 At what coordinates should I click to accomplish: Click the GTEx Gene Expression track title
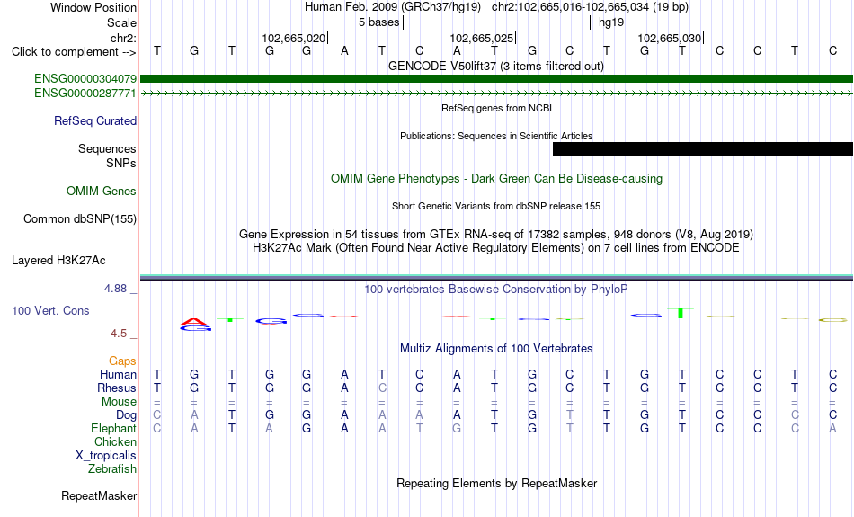point(496,235)
